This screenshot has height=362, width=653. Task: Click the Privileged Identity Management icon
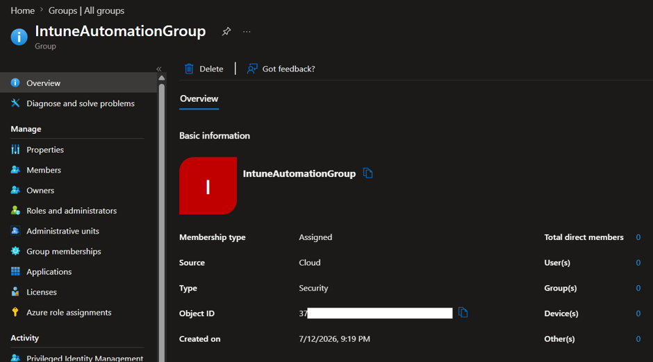(x=15, y=358)
